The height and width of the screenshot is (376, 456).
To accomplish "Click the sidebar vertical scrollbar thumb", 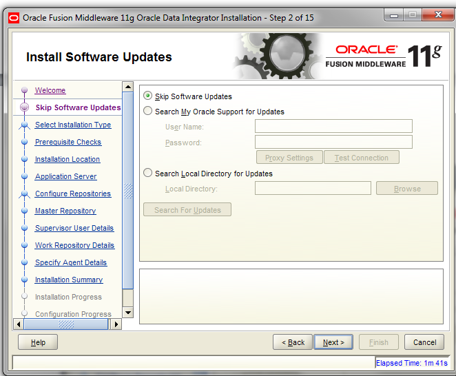I will (127, 191).
